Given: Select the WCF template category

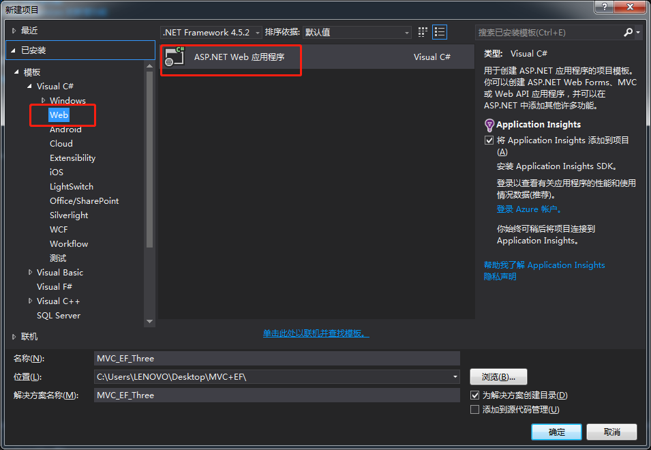Looking at the screenshot, I should (x=59, y=230).
